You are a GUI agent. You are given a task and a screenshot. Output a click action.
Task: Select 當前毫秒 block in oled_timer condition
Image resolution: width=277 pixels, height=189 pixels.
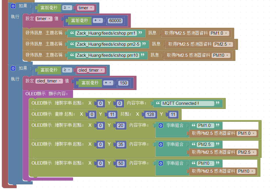[x=49, y=70]
